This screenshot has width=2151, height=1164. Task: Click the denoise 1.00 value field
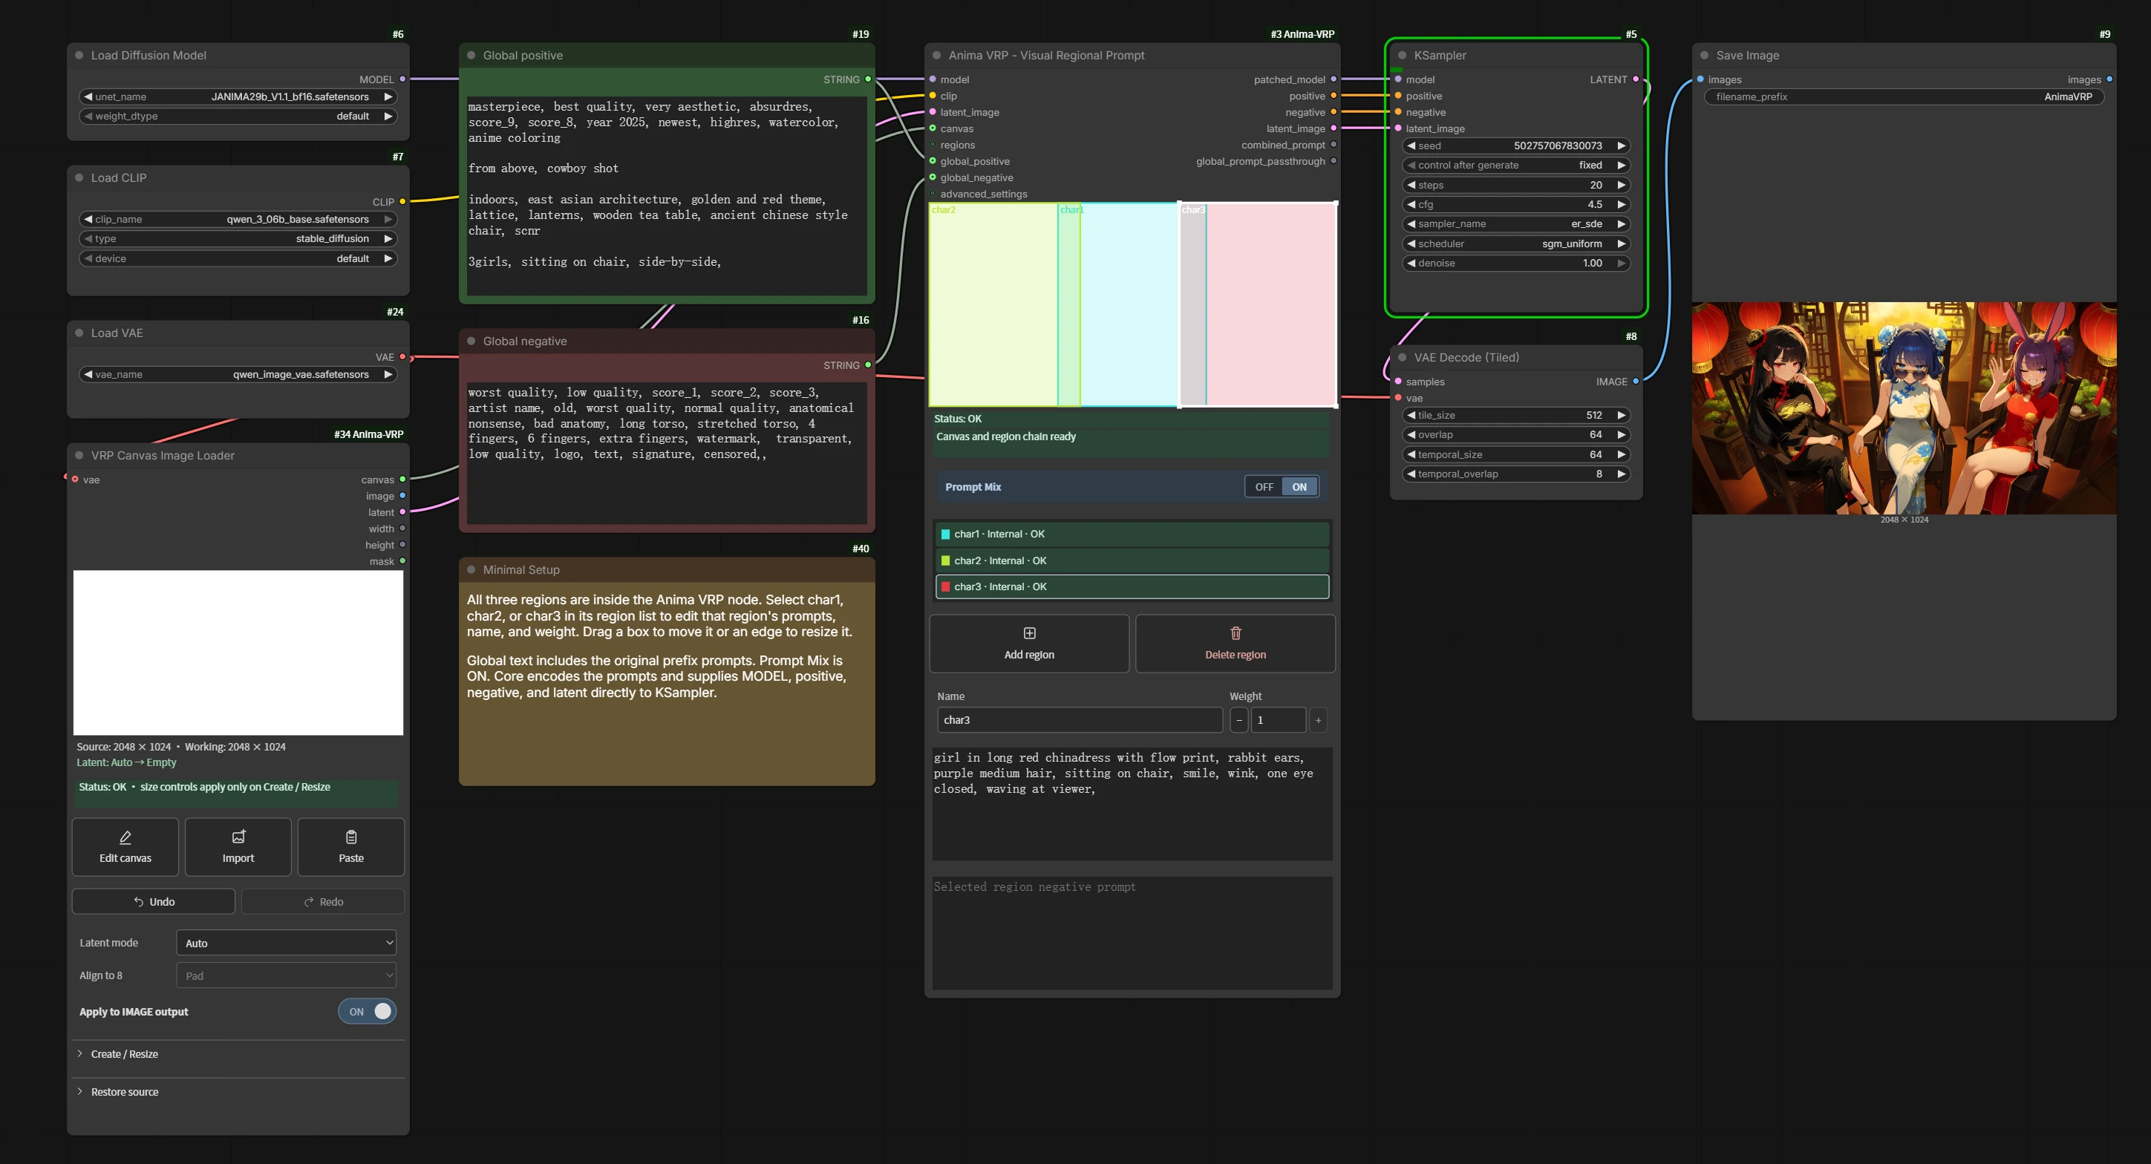(x=1515, y=263)
